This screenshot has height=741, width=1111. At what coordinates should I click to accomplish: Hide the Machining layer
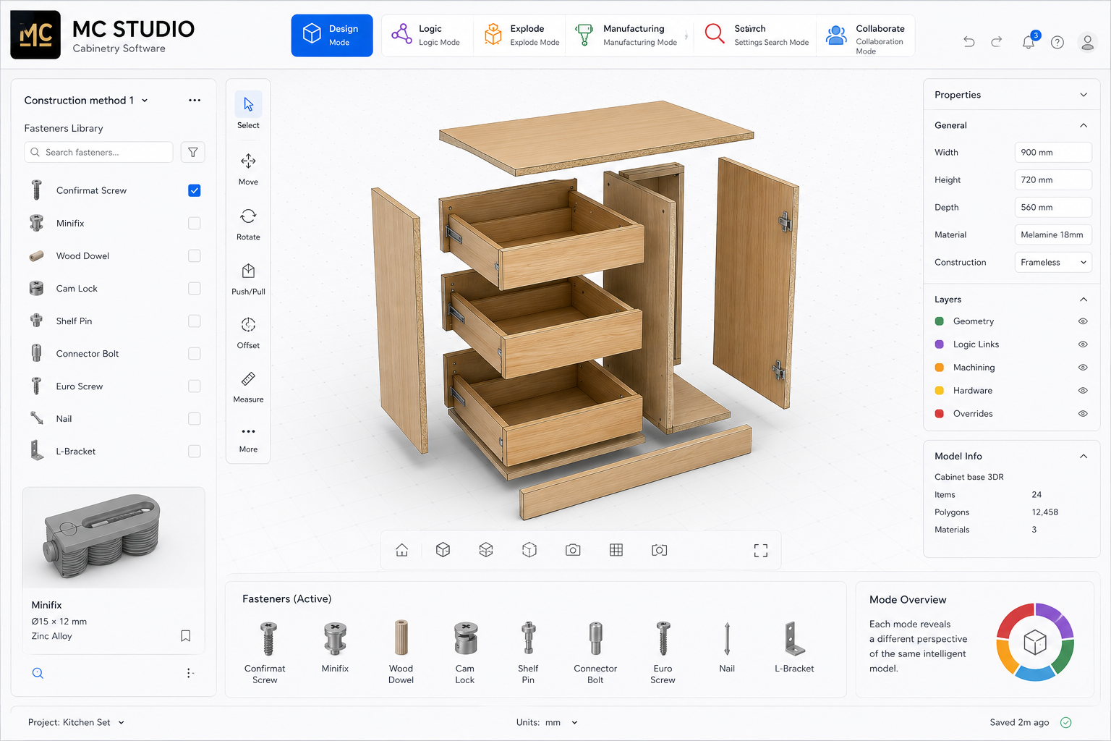click(x=1083, y=368)
